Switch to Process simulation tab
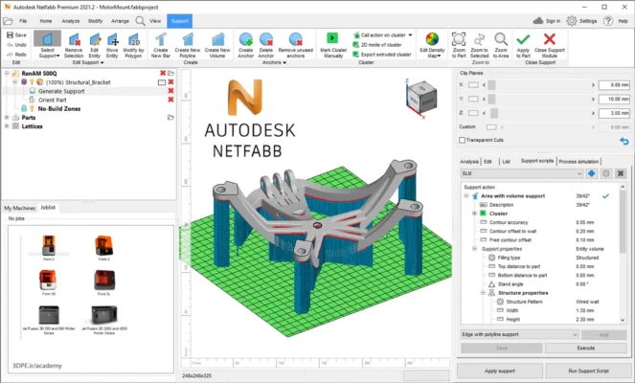Image resolution: width=635 pixels, height=383 pixels. click(578, 162)
